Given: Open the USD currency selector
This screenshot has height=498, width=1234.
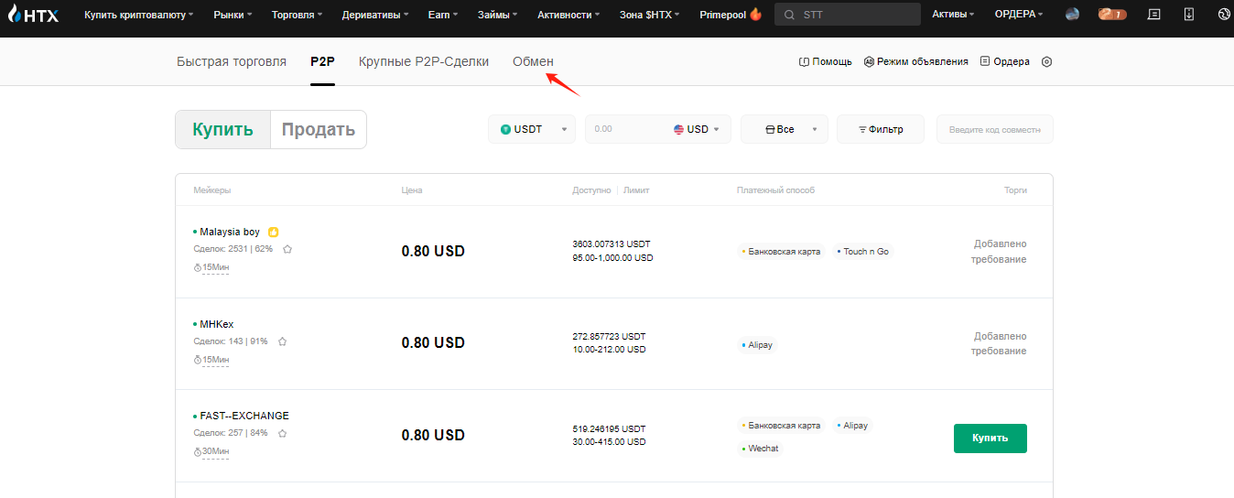Looking at the screenshot, I should pyautogui.click(x=697, y=130).
